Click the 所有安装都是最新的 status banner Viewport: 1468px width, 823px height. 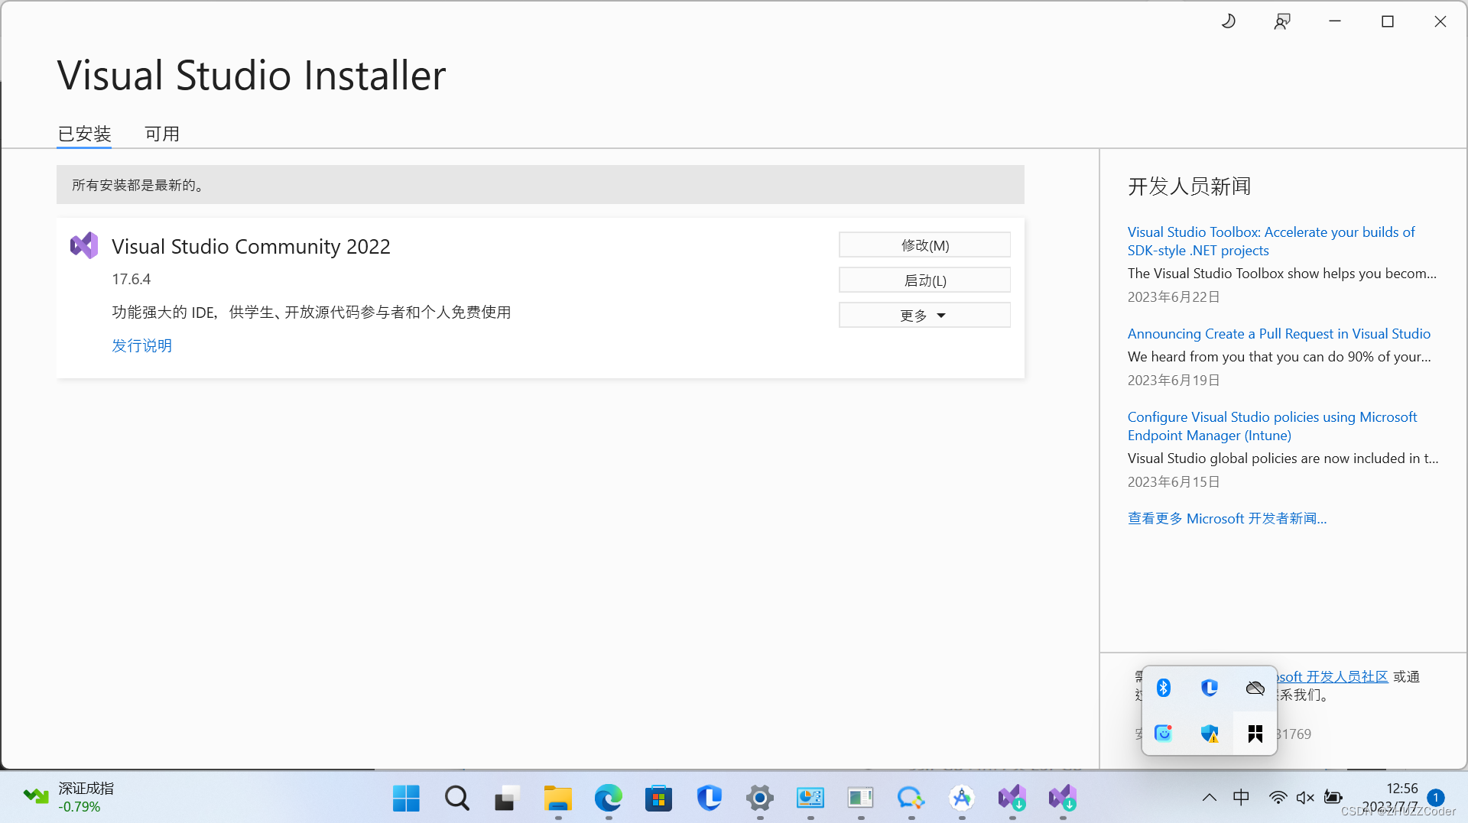(540, 185)
